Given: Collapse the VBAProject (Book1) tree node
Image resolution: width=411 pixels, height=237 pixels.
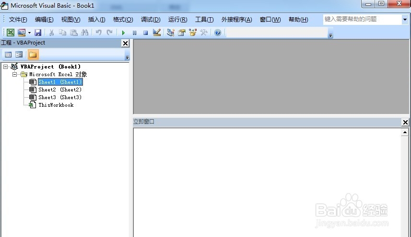Looking at the screenshot, I should pyautogui.click(x=5, y=67).
